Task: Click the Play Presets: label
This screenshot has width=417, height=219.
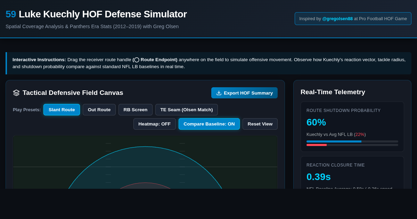Action: [x=27, y=109]
